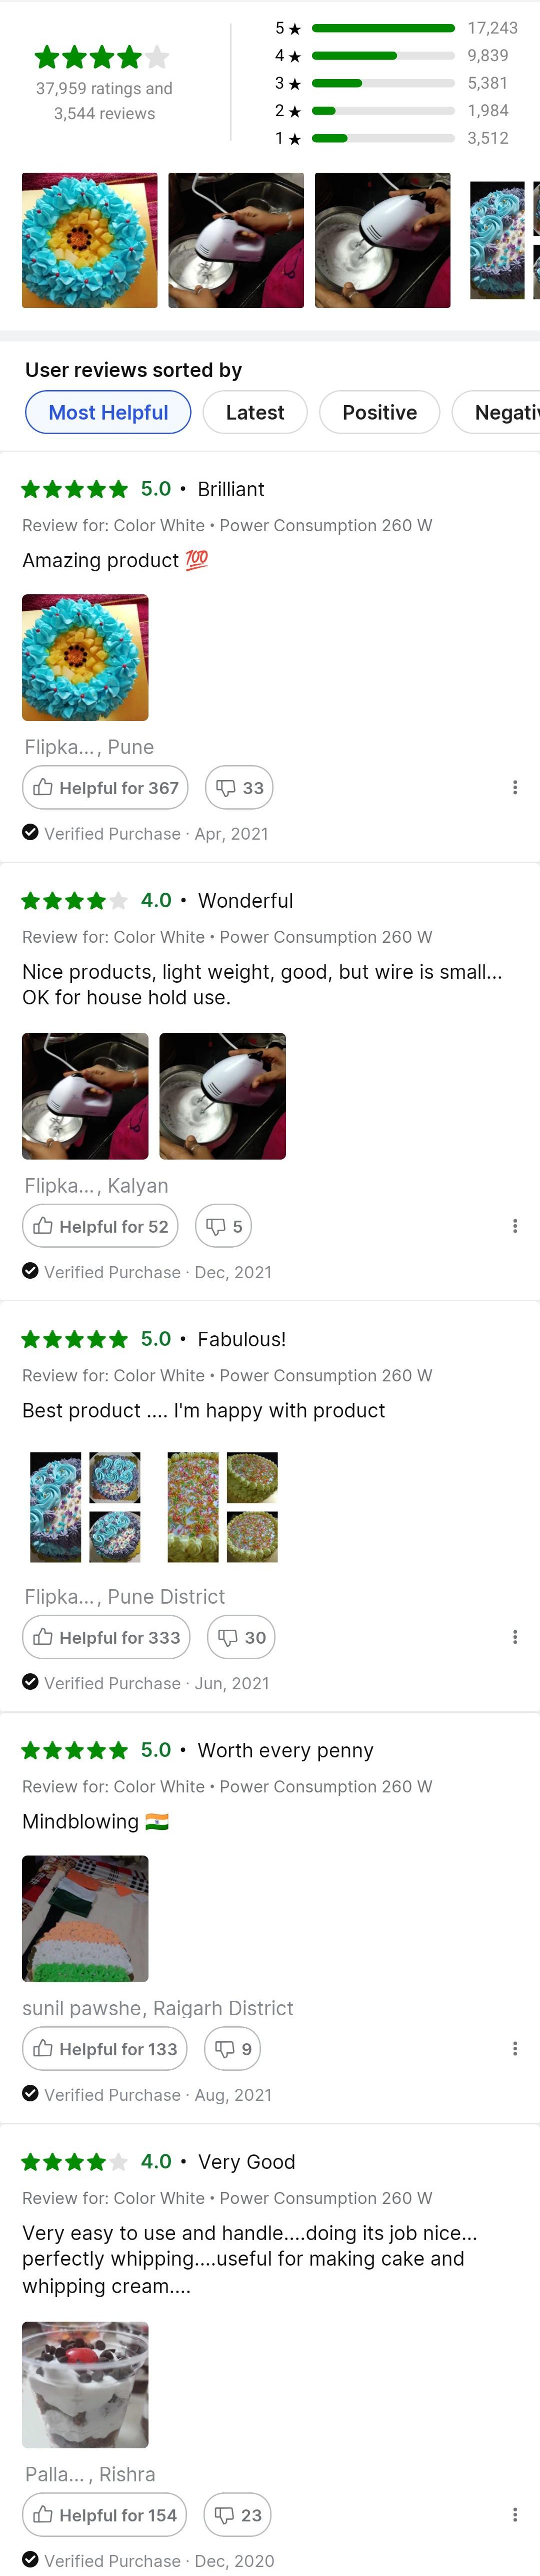
Task: Mark the Fabulous! review as helpful
Action: (106, 1637)
